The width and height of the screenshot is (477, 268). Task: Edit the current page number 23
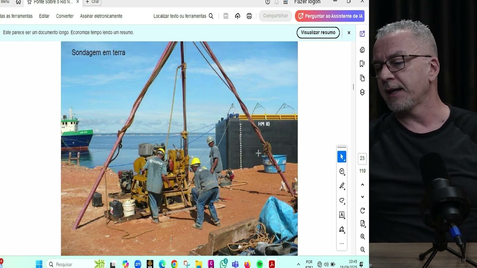tap(362, 158)
